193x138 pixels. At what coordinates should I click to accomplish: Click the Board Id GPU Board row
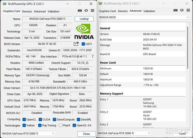pos(142,54)
